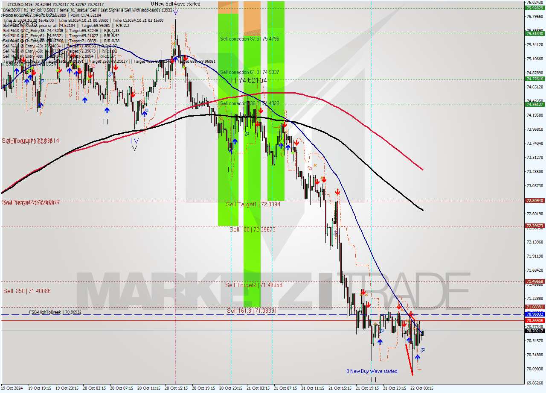Click the 73.05730 price scale value
This screenshot has height=393, width=546.
[x=535, y=186]
